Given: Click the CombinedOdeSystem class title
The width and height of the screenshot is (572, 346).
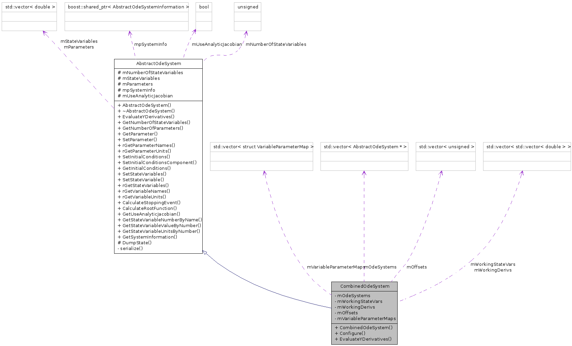Looking at the screenshot, I should pyautogui.click(x=365, y=286).
